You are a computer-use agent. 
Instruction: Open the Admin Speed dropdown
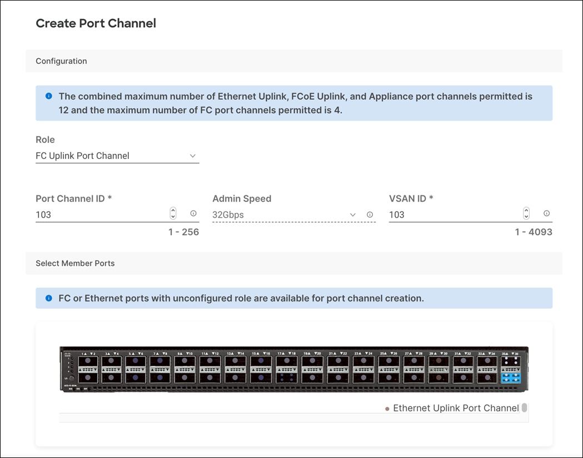[x=352, y=214]
